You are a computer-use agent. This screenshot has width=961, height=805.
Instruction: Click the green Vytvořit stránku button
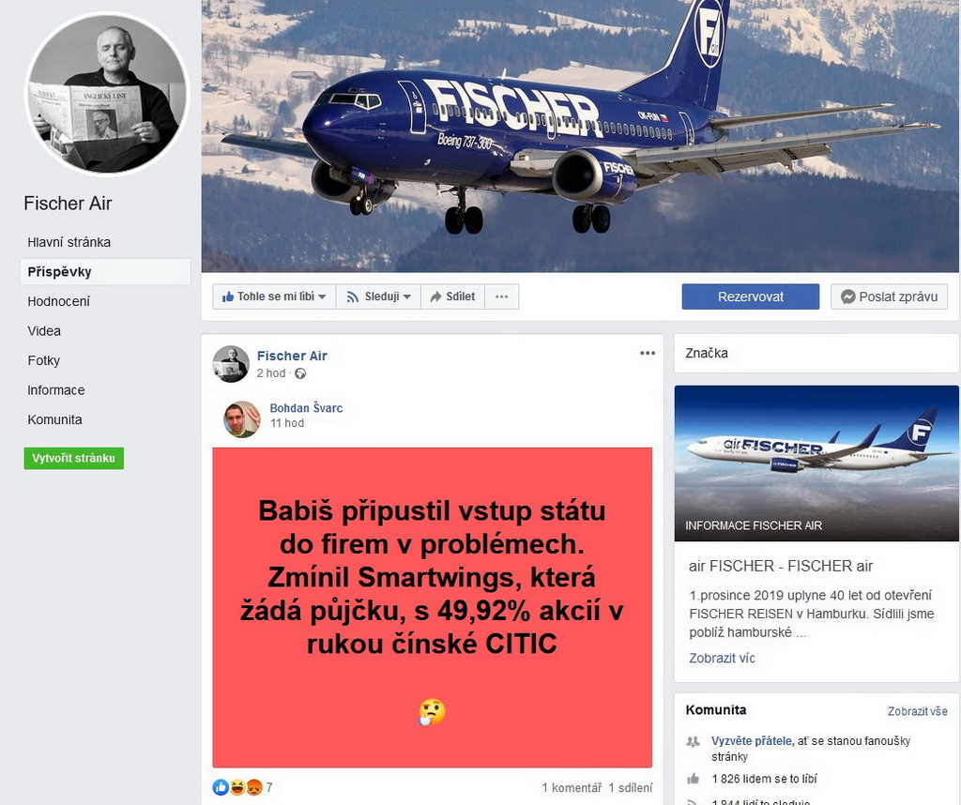pyautogui.click(x=73, y=458)
